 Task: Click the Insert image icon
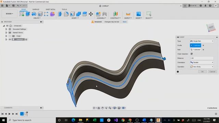click(139, 14)
